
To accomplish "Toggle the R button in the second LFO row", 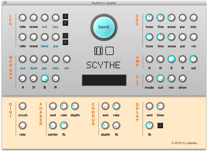I will pos(65,42).
